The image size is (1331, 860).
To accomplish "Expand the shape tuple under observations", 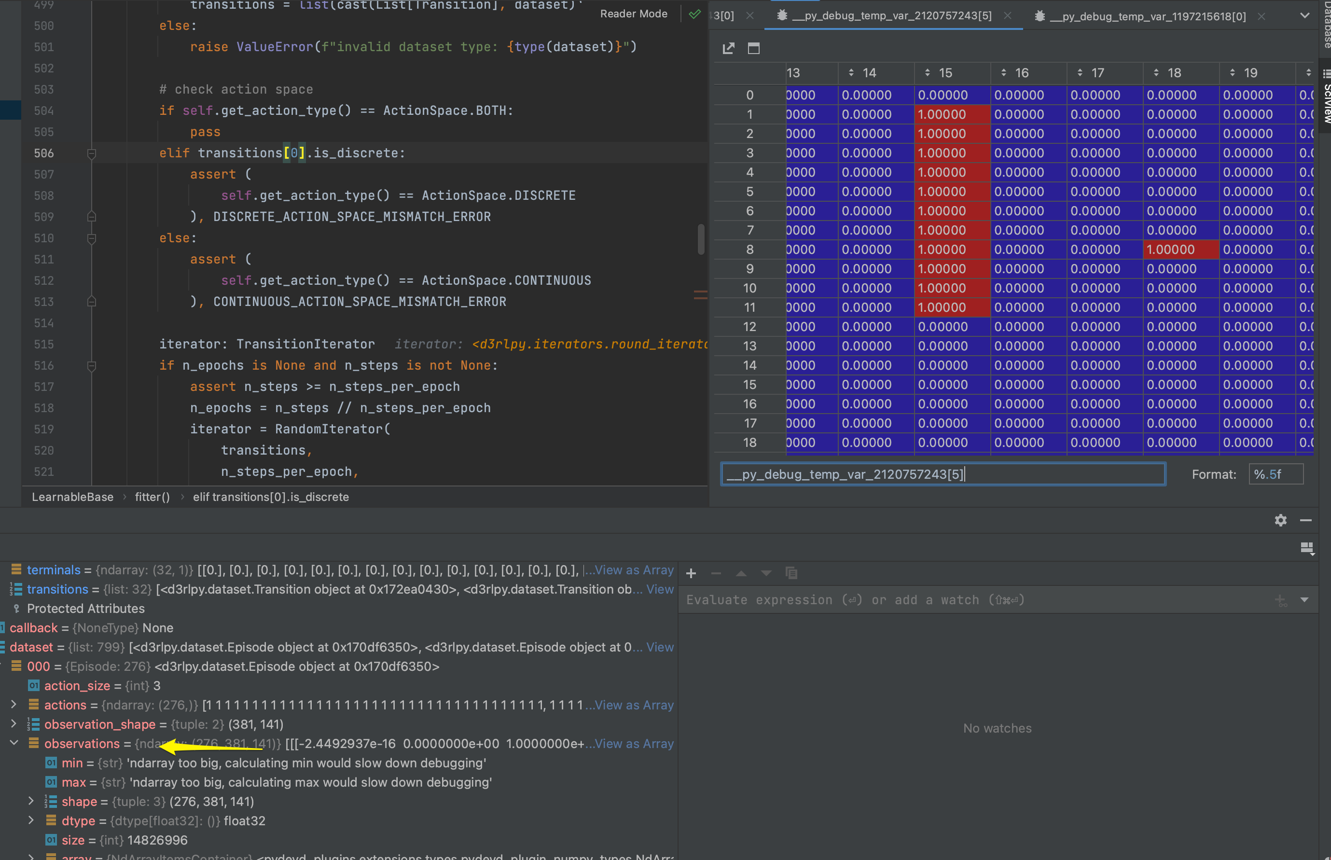I will (31, 801).
